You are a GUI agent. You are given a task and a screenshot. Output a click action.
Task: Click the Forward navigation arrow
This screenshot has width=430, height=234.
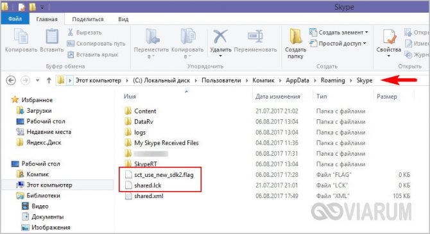tap(26, 80)
